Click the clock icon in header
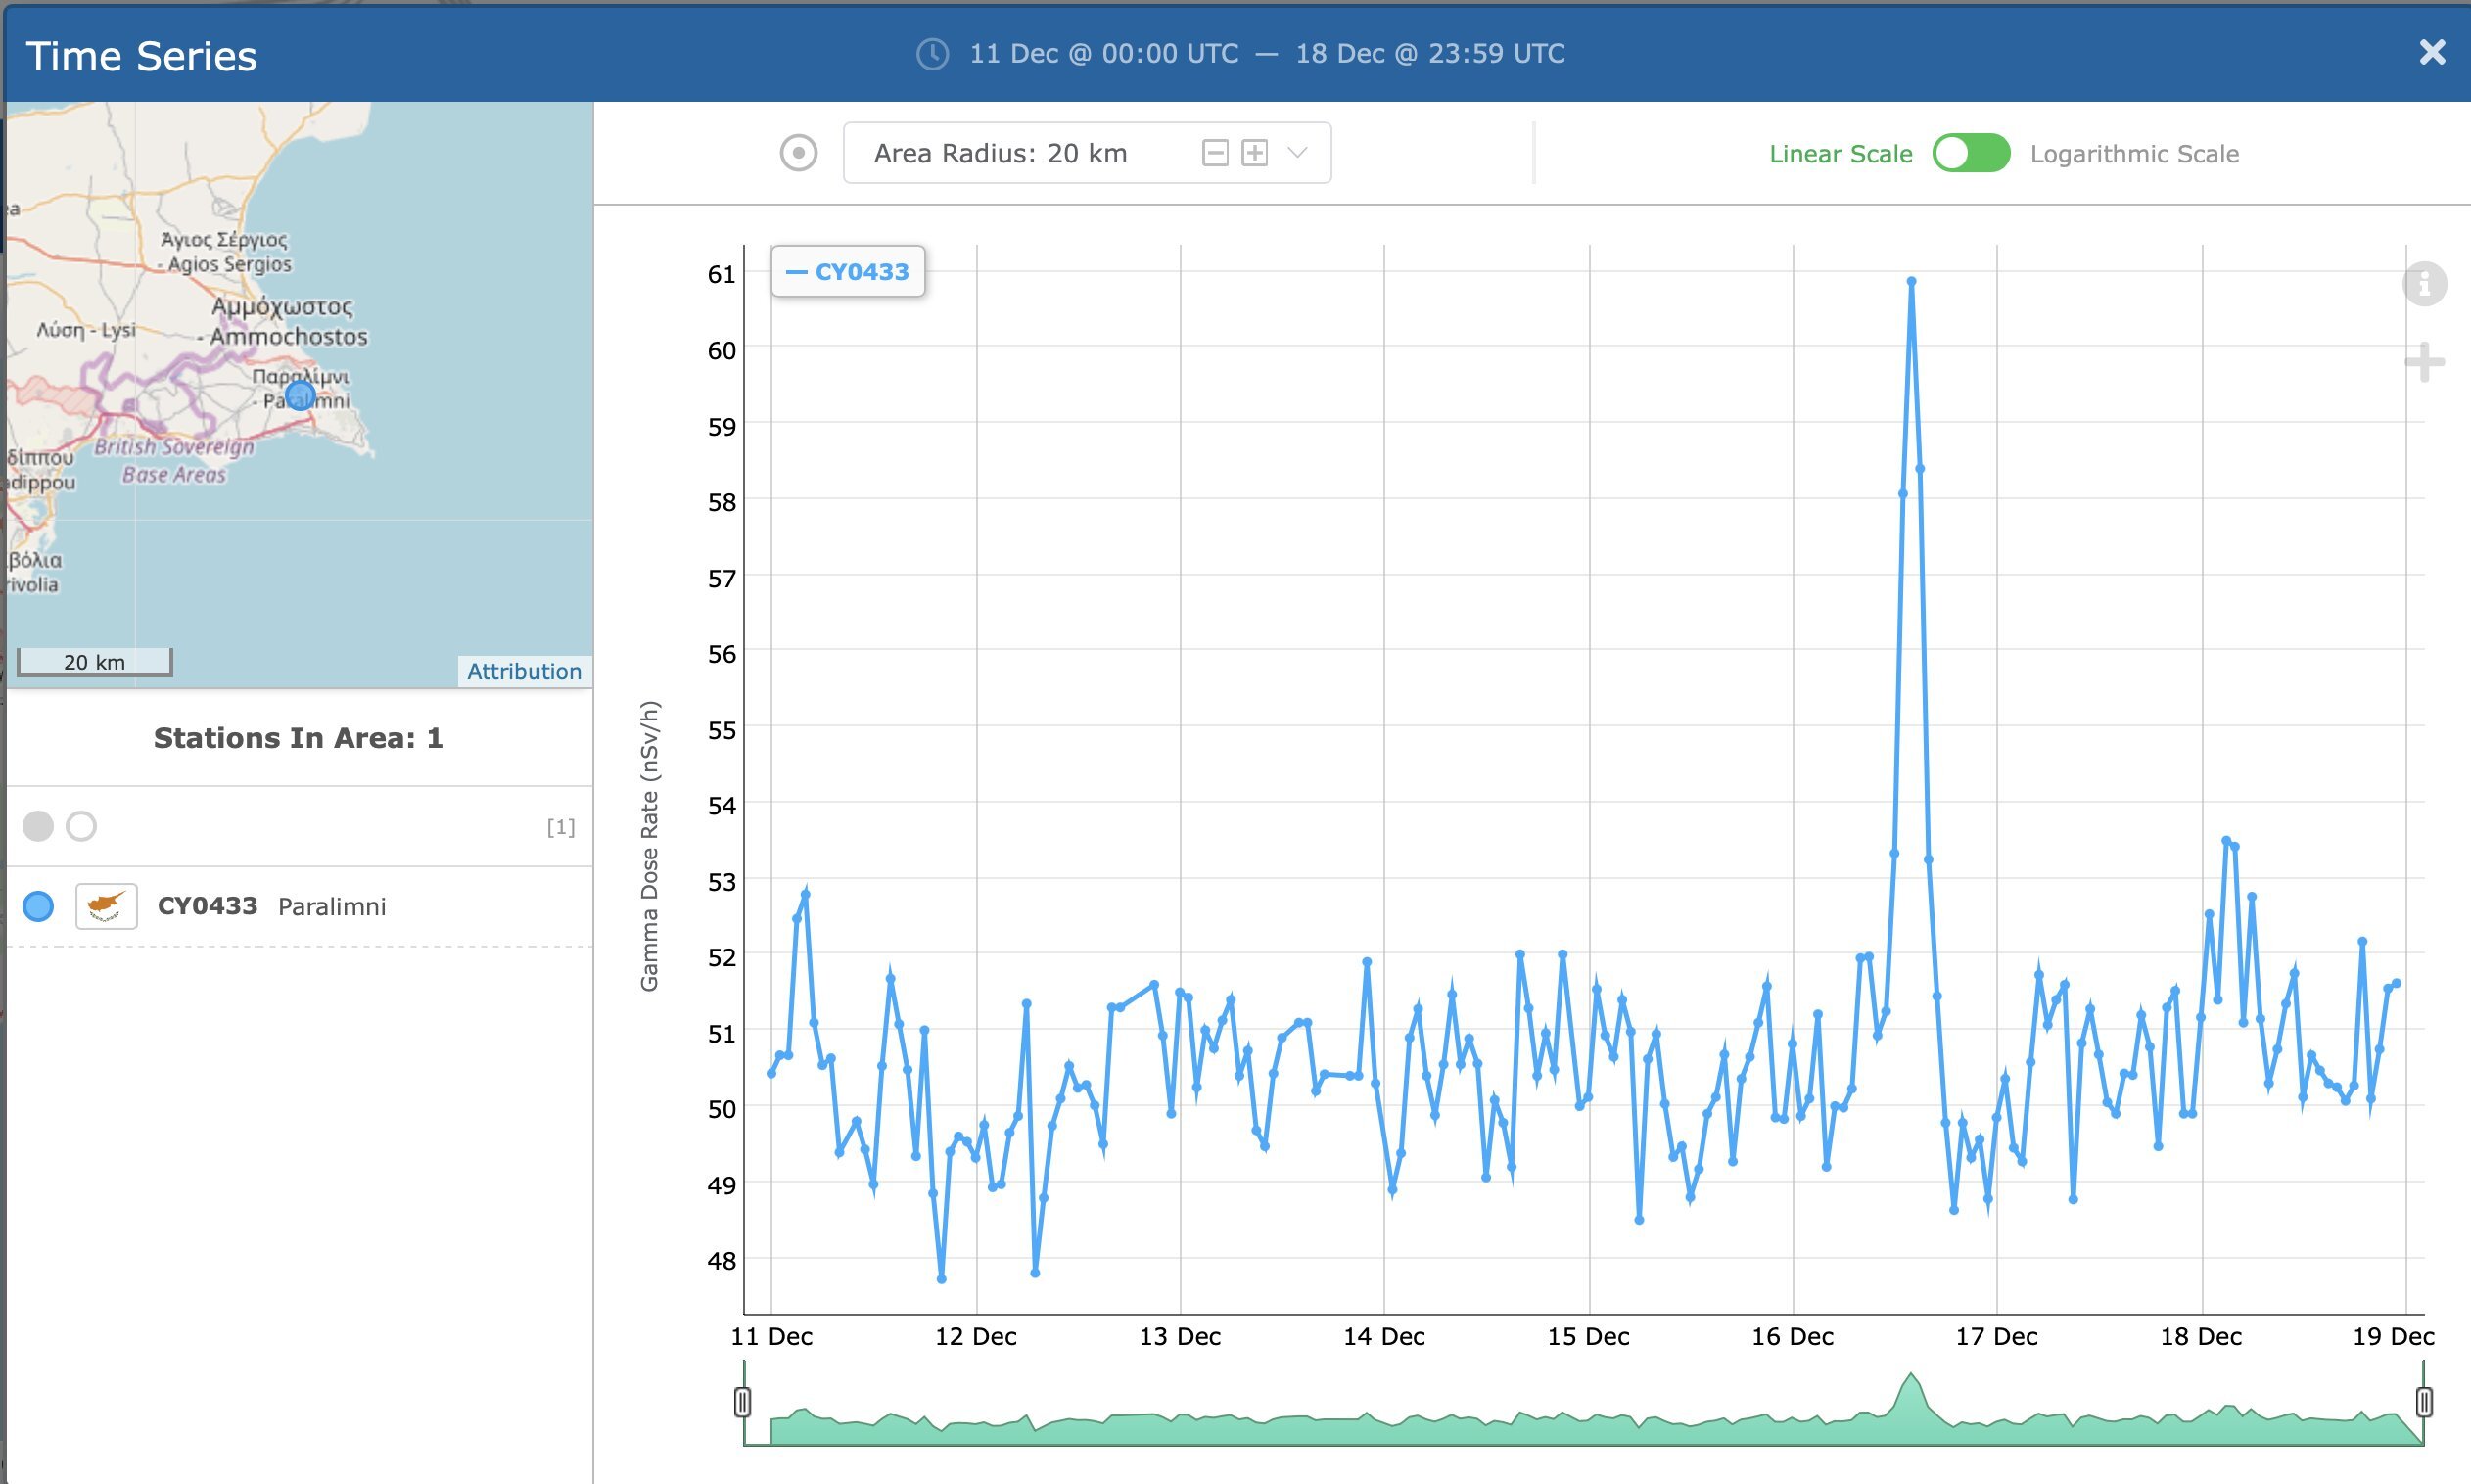Screen dimensions: 2471x1484 pyautogui.click(x=932, y=54)
